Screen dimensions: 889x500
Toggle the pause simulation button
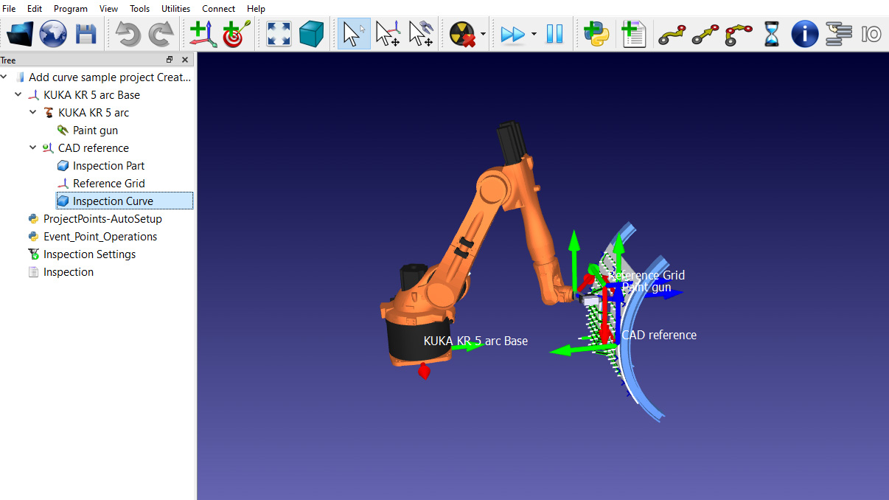[x=554, y=34]
